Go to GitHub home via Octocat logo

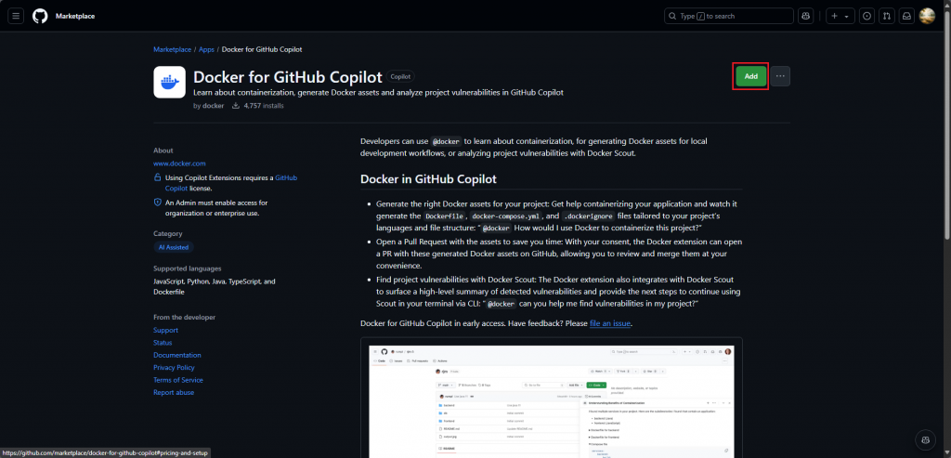pyautogui.click(x=40, y=17)
